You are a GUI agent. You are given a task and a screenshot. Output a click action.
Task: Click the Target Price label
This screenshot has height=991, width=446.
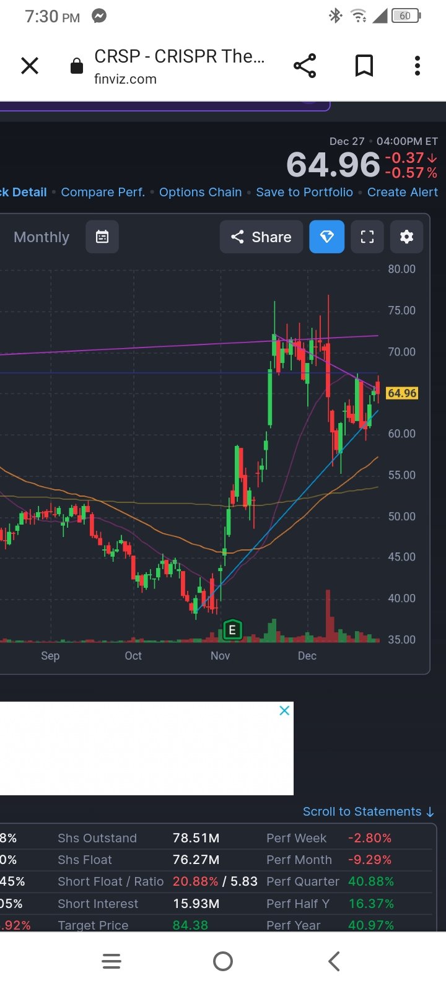tap(93, 925)
